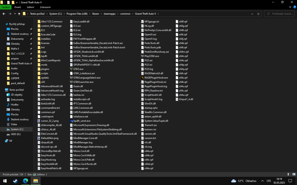The height and width of the screenshot is (185, 297).
Task: Select the file ELS.ini
Action: [x=77, y=30]
